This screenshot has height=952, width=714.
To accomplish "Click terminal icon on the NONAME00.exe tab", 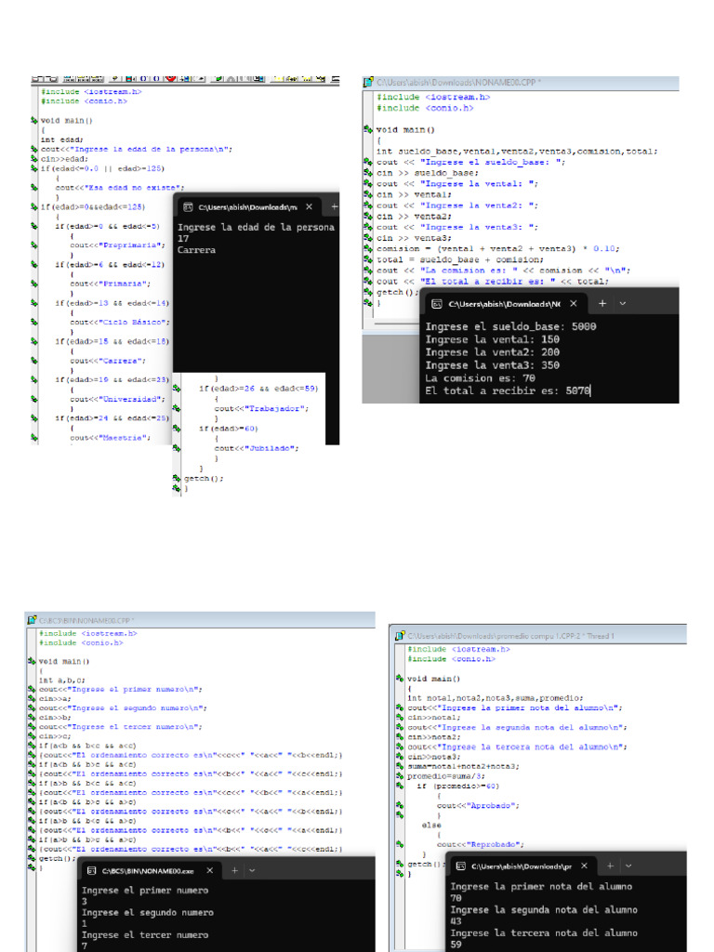I will (x=91, y=871).
